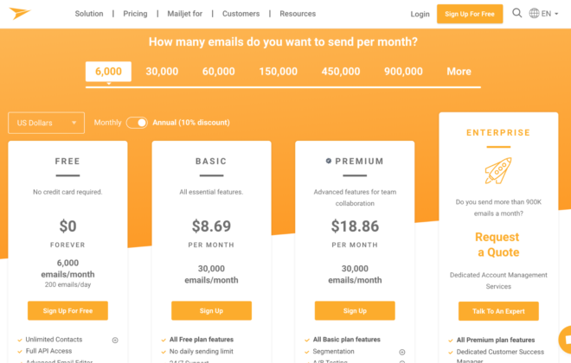Click Talk To An Expert button

click(x=498, y=311)
